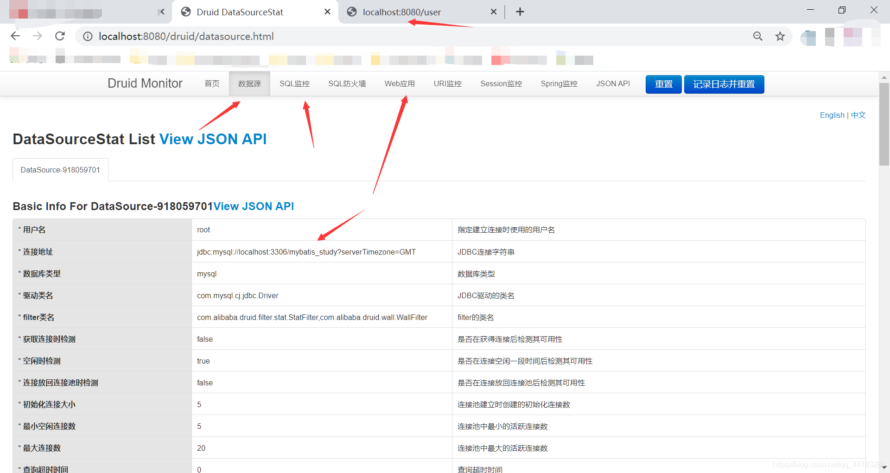Viewport: 890px width, 473px height.
Task: Open the Druid Monitor brand link
Action: click(145, 83)
